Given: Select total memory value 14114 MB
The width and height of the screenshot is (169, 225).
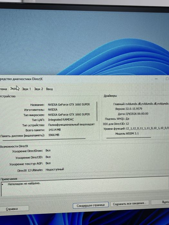Looking at the screenshot, I should pyautogui.click(x=55, y=130).
